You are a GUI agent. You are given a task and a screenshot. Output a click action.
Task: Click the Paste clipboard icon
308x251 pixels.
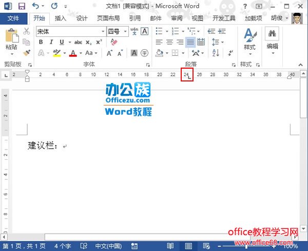(x=12, y=35)
